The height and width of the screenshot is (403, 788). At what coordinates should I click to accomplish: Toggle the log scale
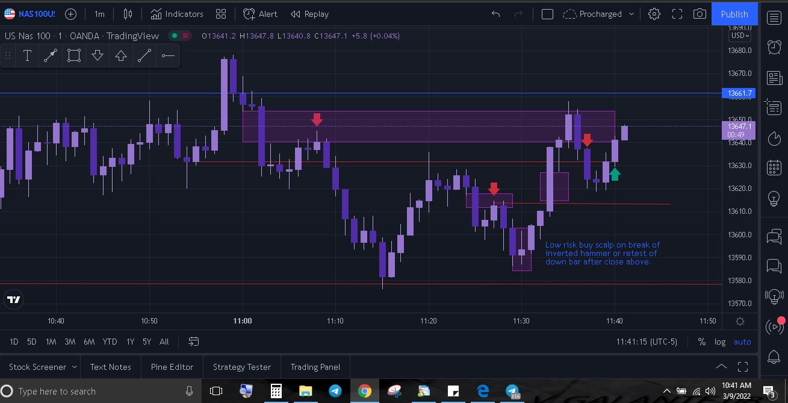(x=720, y=342)
